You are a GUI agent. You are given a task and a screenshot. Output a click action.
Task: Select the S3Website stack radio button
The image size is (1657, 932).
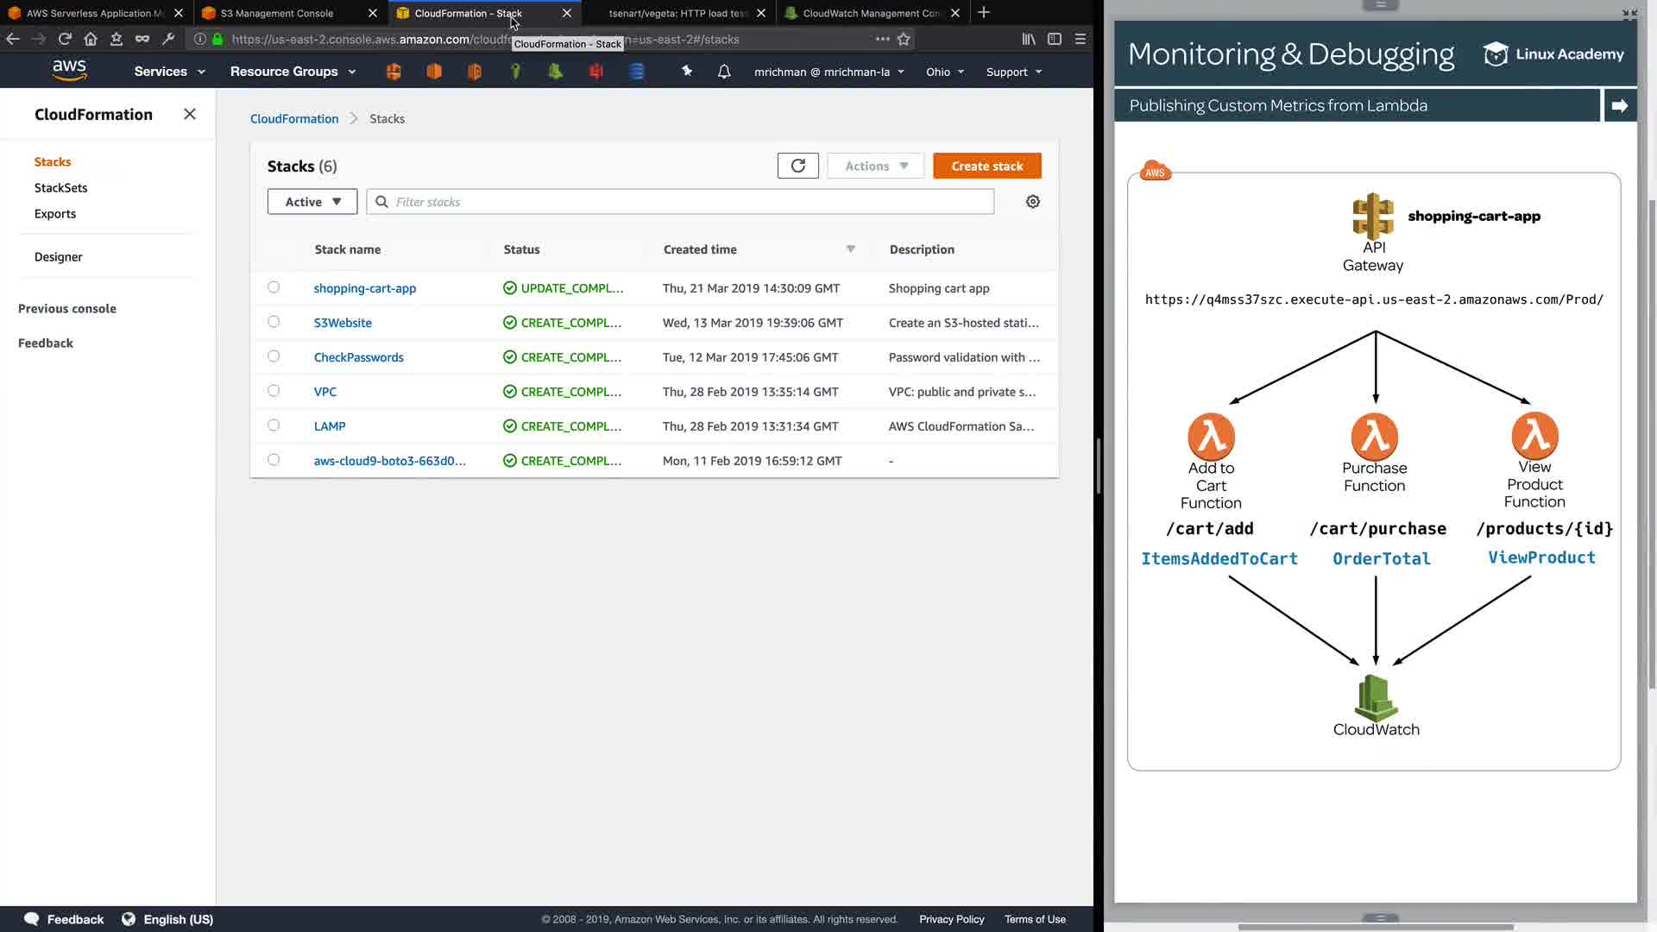coord(274,322)
